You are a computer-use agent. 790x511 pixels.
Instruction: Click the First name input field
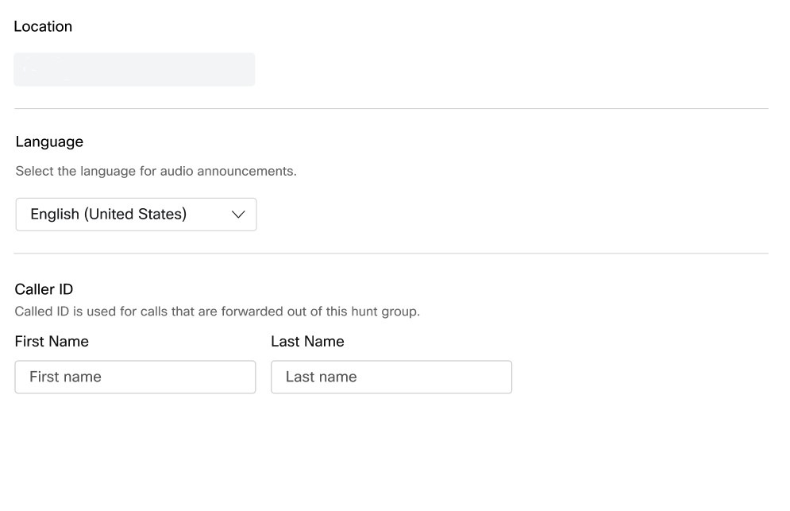[x=135, y=377]
